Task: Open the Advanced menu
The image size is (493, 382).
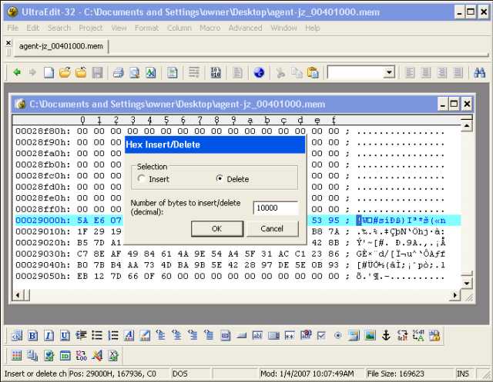Action: [245, 28]
